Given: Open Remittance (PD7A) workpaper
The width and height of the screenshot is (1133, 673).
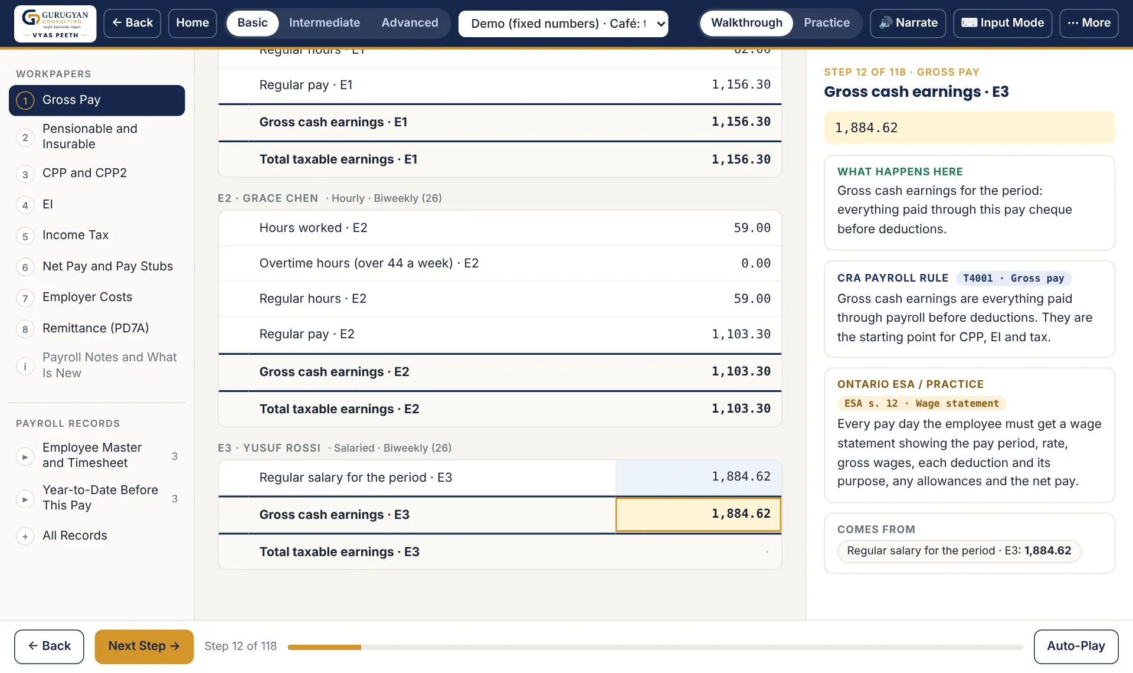Looking at the screenshot, I should pos(97,329).
